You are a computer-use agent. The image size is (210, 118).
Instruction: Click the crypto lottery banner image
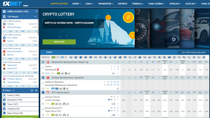[x=87, y=28]
